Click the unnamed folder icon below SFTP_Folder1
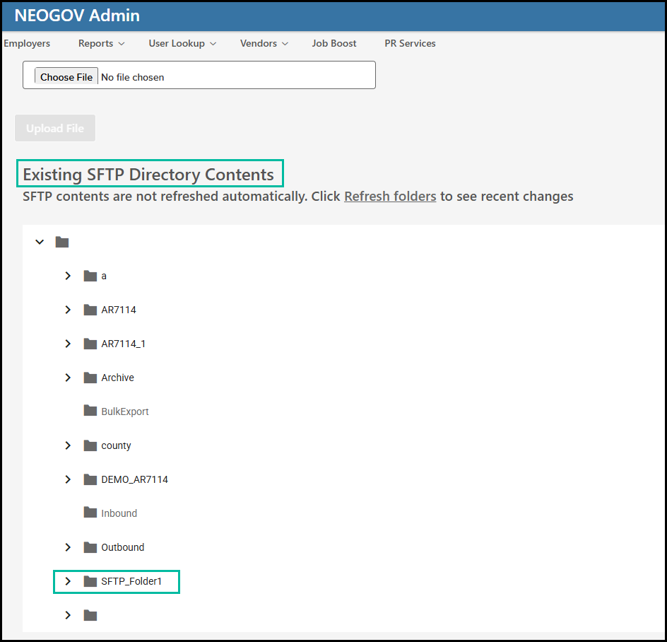 (x=90, y=615)
